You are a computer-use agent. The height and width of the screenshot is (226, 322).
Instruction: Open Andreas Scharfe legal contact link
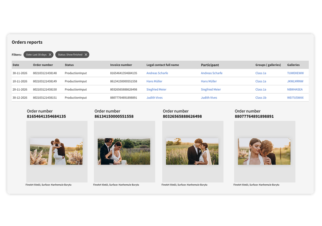(x=157, y=73)
